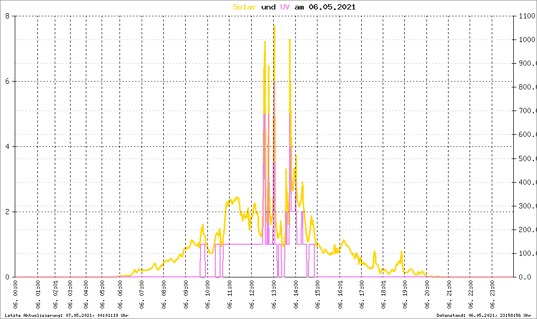Click the right axis value 1000
This screenshot has height=319, width=537.
526,39
